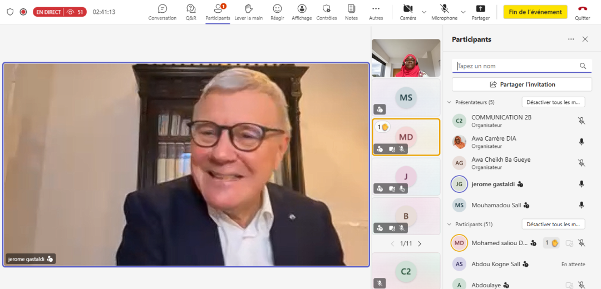Click the Tapez un nom search field
The height and width of the screenshot is (289, 601).
[515, 66]
